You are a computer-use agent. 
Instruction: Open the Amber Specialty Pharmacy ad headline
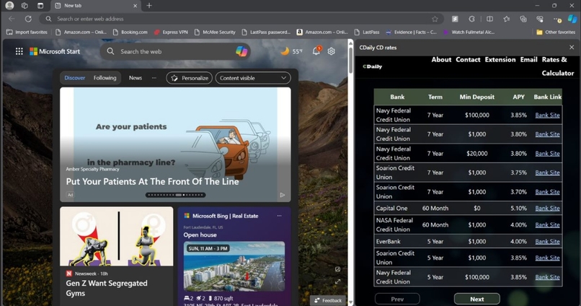(x=152, y=181)
